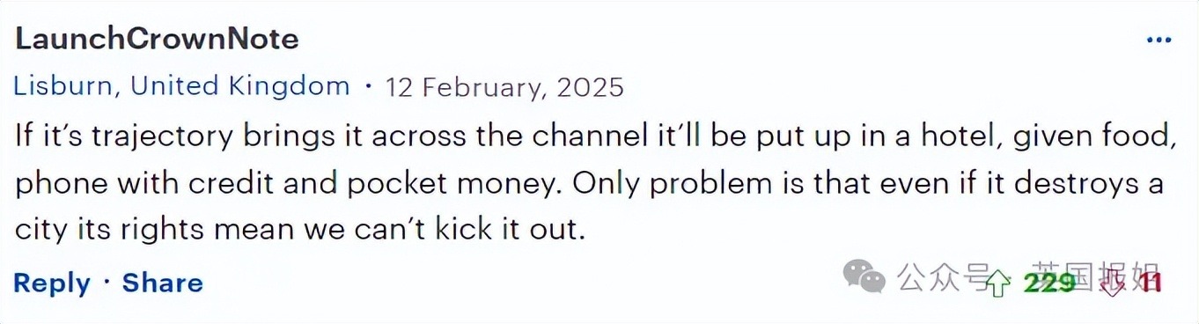Click the line "city its rights mean"
Screen dimensions: 1199x324
click(300, 231)
